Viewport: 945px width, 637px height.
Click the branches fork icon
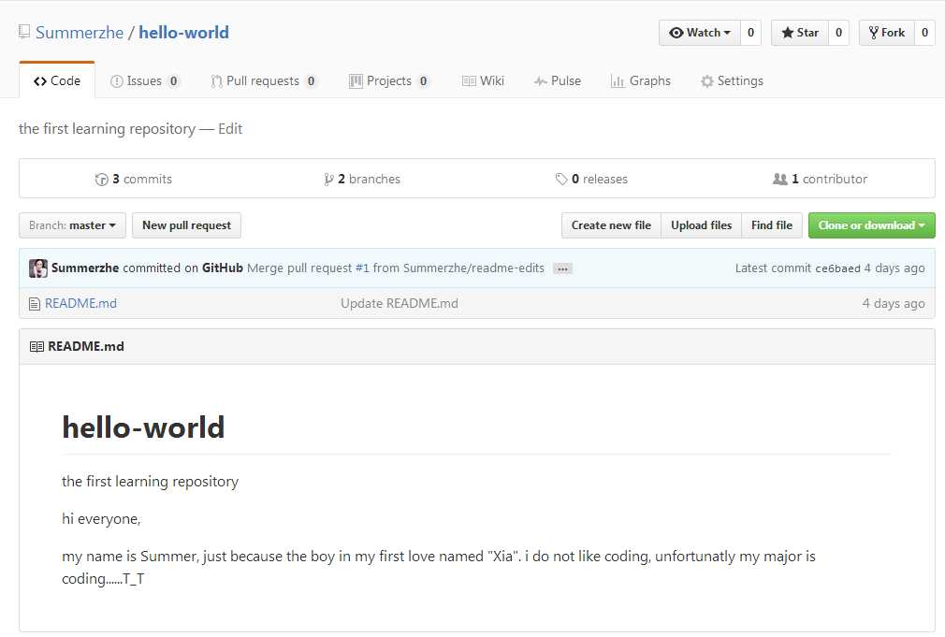click(x=328, y=180)
